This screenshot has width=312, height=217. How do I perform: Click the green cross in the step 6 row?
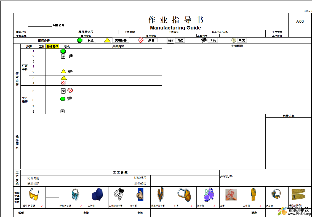63,99
